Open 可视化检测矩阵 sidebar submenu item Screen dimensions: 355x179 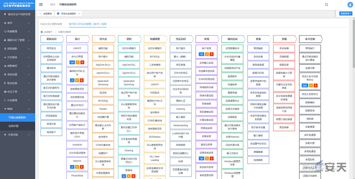pyautogui.click(x=17, y=117)
